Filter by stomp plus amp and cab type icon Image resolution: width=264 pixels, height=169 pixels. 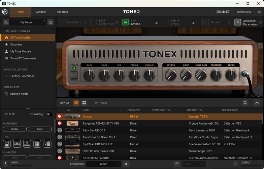(48, 144)
